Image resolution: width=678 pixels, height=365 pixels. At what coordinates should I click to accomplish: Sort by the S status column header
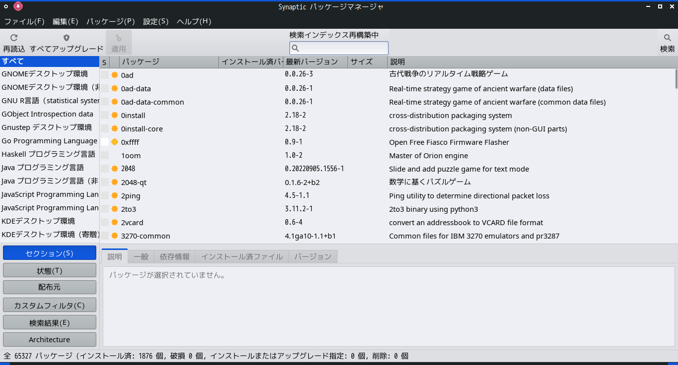(104, 62)
